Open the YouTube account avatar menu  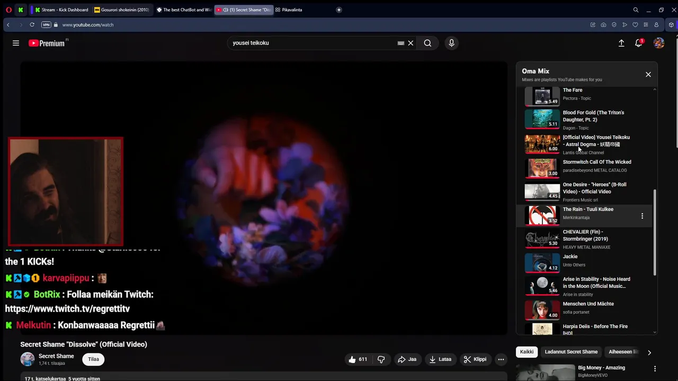pos(659,43)
